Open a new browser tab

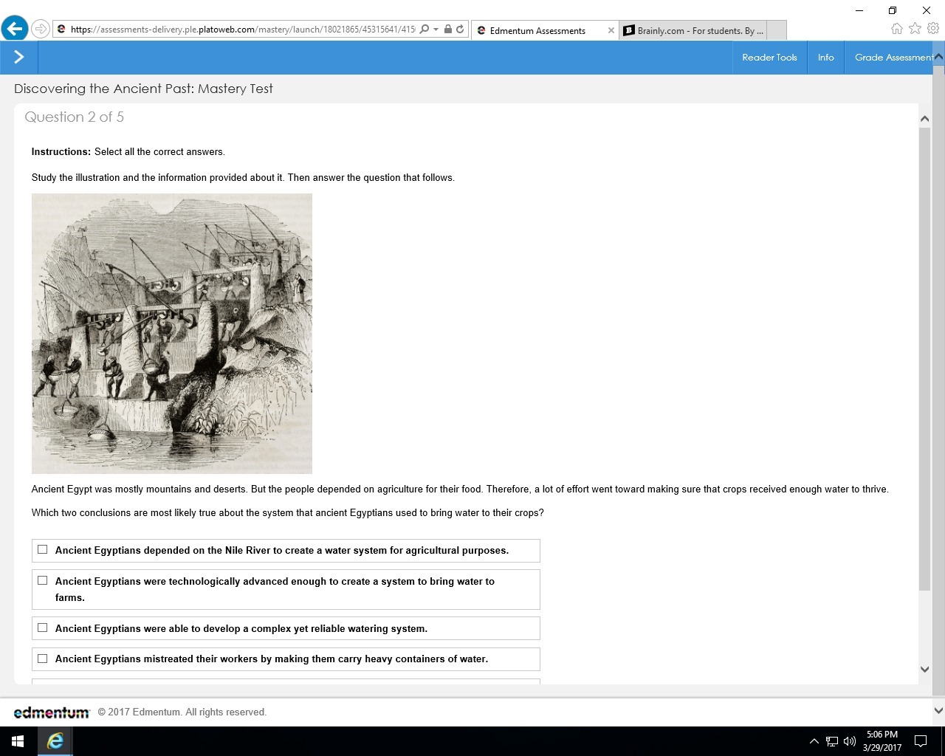tap(777, 30)
